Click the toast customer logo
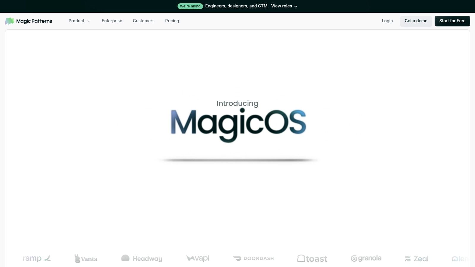The width and height of the screenshot is (475, 267). [x=312, y=259]
